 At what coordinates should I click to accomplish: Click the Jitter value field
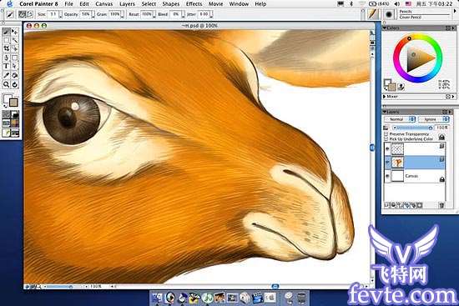[204, 14]
